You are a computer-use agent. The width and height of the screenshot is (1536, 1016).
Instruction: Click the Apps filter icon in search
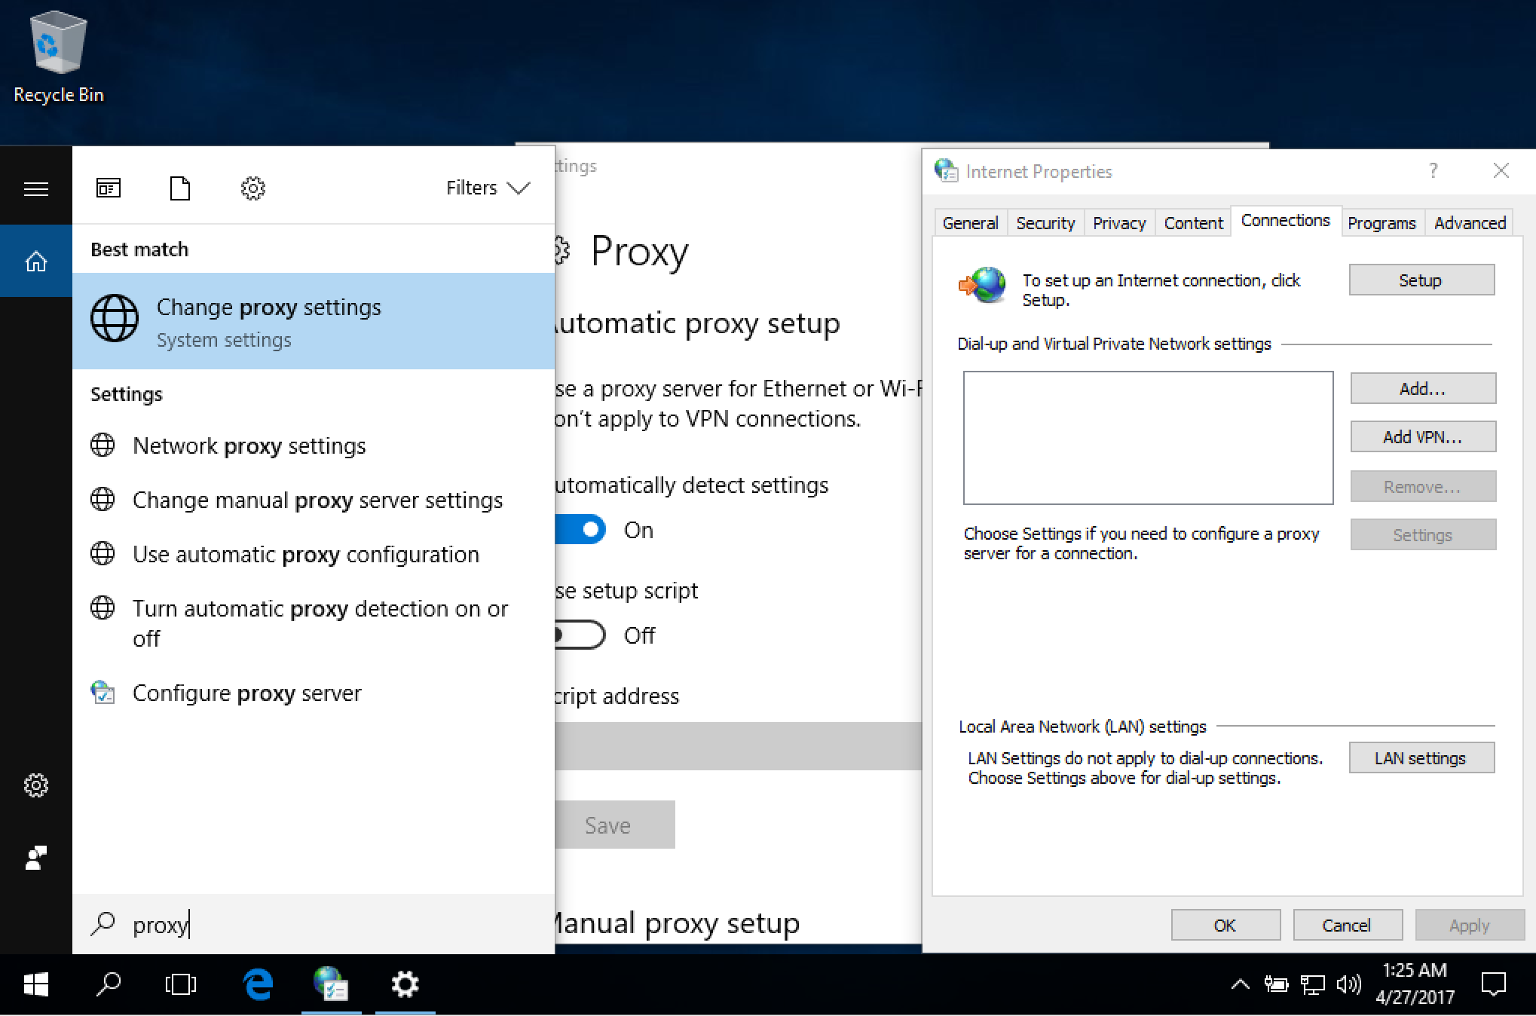(x=109, y=188)
